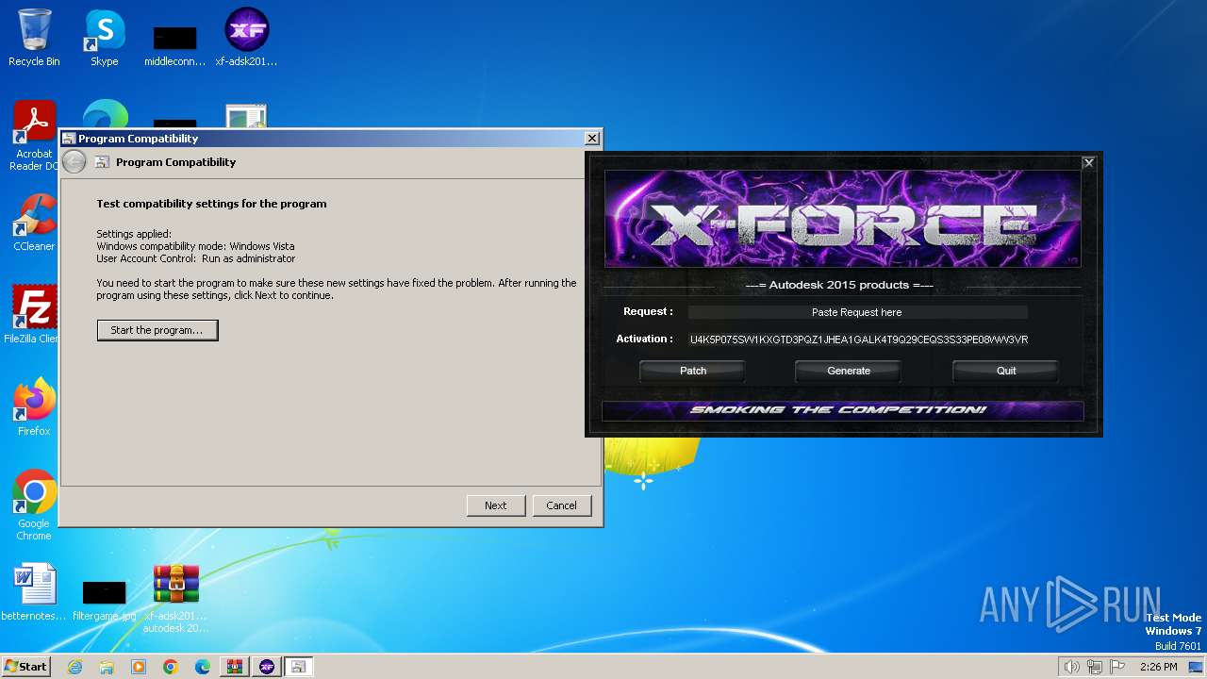Click 'Windows compatibility mode: Windows Vista' text
The image size is (1207, 679).
click(195, 246)
